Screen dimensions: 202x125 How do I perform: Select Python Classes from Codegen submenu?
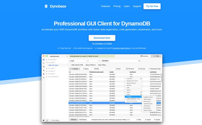[x=147, y=110]
